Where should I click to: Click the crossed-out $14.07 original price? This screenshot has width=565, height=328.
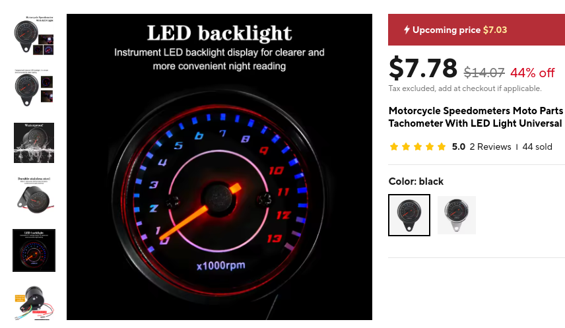tap(484, 73)
